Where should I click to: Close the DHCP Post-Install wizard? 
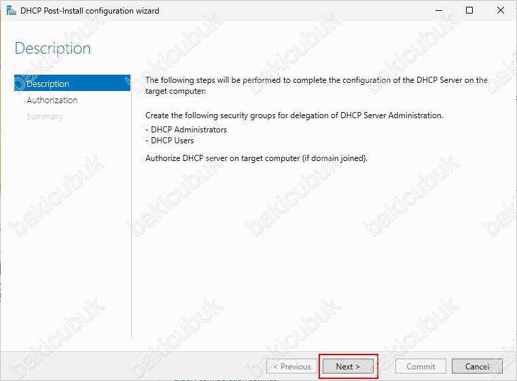coord(501,11)
